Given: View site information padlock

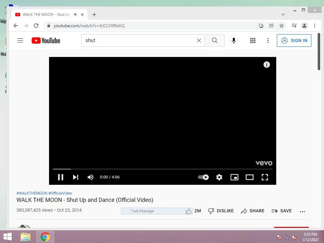Looking at the screenshot, I should tap(49, 26).
